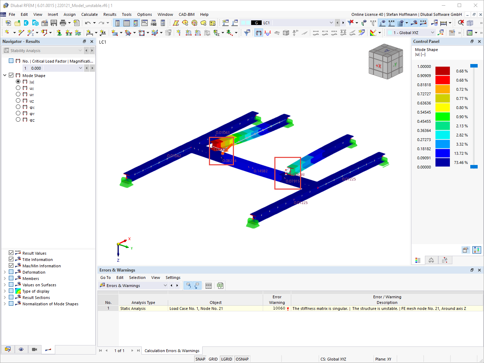The image size is (484, 363).
Task: Open balance-scale factors tab in Control Panel
Action: pyautogui.click(x=431, y=260)
